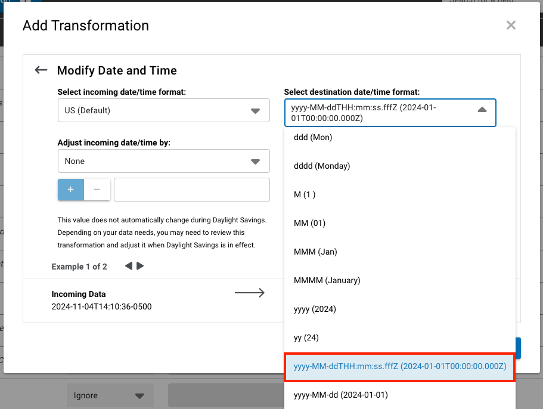The image size is (543, 409).
Task: Open the Ignore dropdown at bottom left
Action: [110, 395]
